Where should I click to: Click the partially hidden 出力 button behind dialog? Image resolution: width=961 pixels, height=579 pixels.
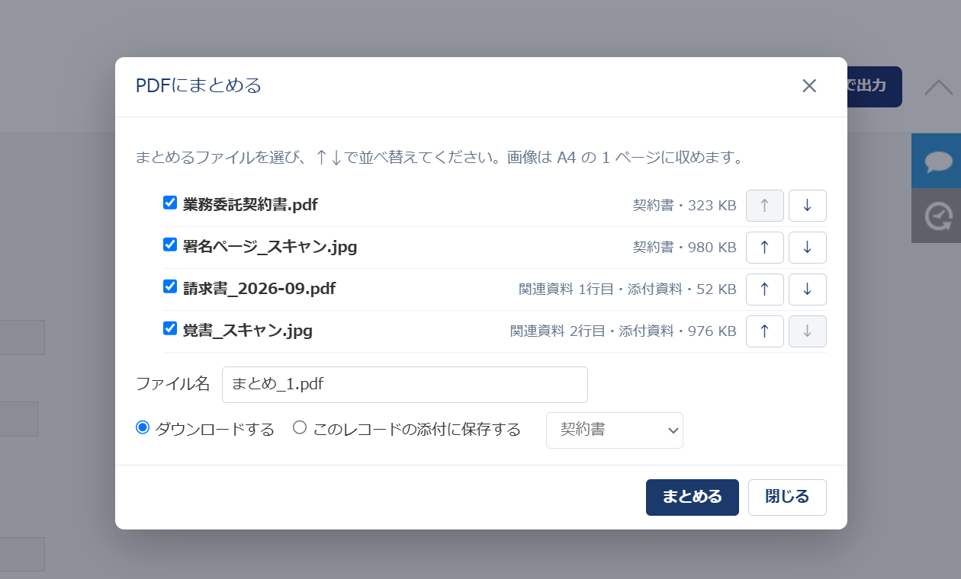[874, 86]
